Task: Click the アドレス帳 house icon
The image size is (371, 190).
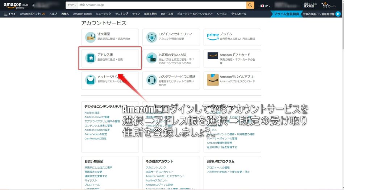Action: click(90, 58)
